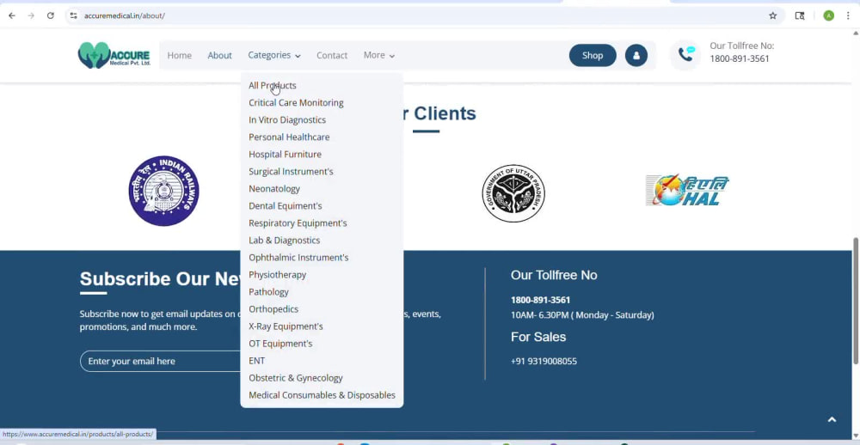The width and height of the screenshot is (860, 445).
Task: Click the 10AM- 6.30PM hours text
Action: pyautogui.click(x=582, y=315)
